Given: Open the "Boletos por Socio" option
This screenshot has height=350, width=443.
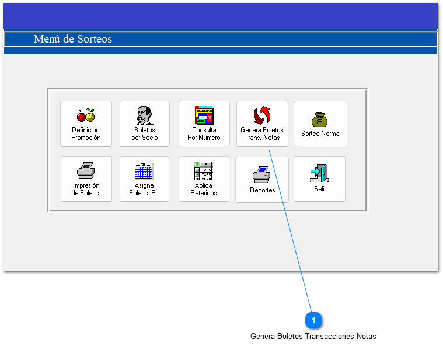Looking at the screenshot, I should (x=144, y=134).
